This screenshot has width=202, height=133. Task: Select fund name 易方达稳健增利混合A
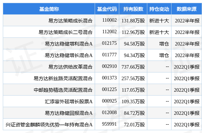68,44
